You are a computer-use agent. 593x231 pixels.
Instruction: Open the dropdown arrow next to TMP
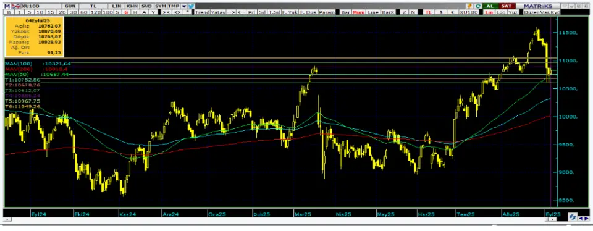click(184, 6)
